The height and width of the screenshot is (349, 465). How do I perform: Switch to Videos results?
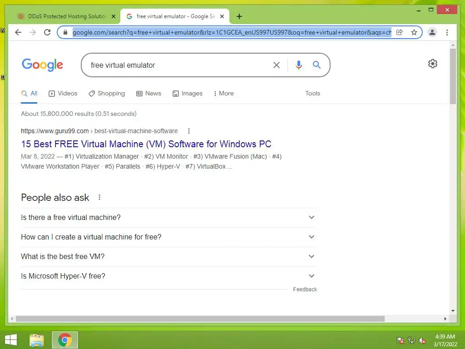tap(63, 94)
